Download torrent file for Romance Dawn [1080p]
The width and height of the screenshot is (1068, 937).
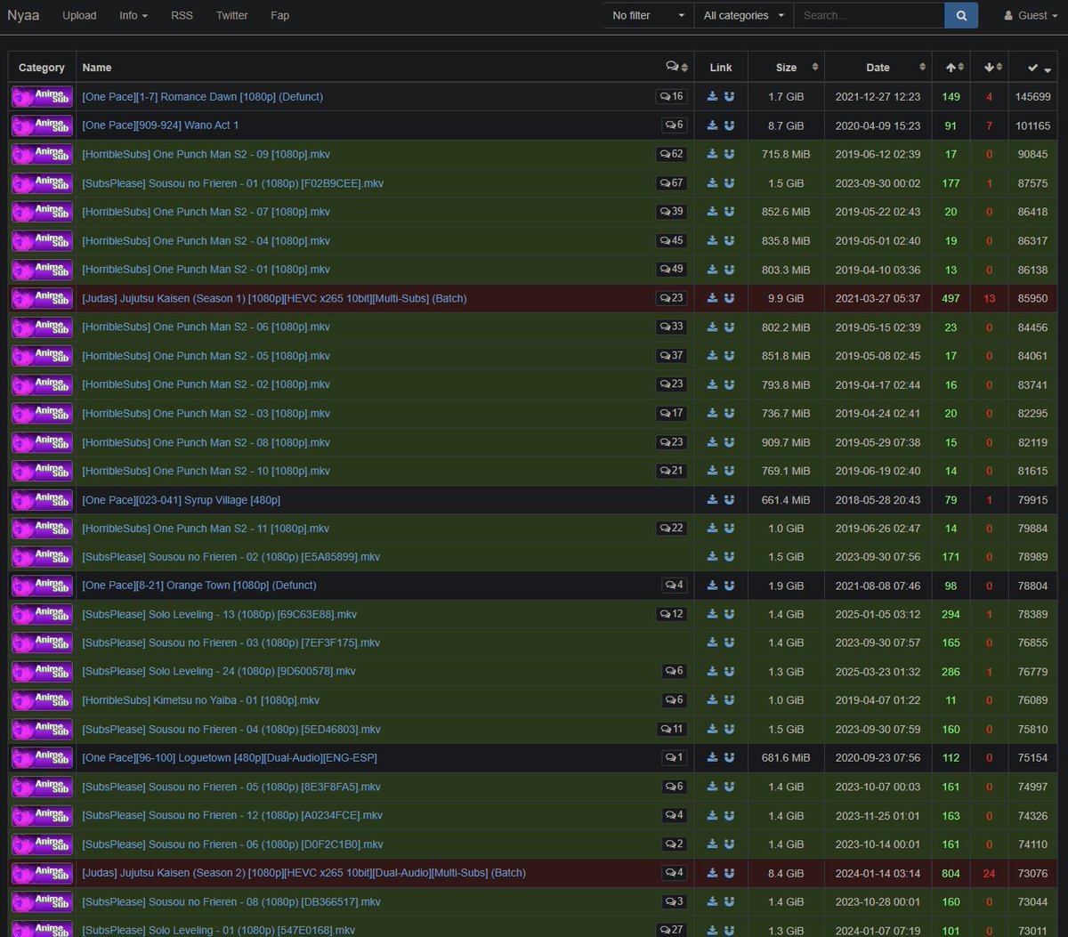click(712, 97)
